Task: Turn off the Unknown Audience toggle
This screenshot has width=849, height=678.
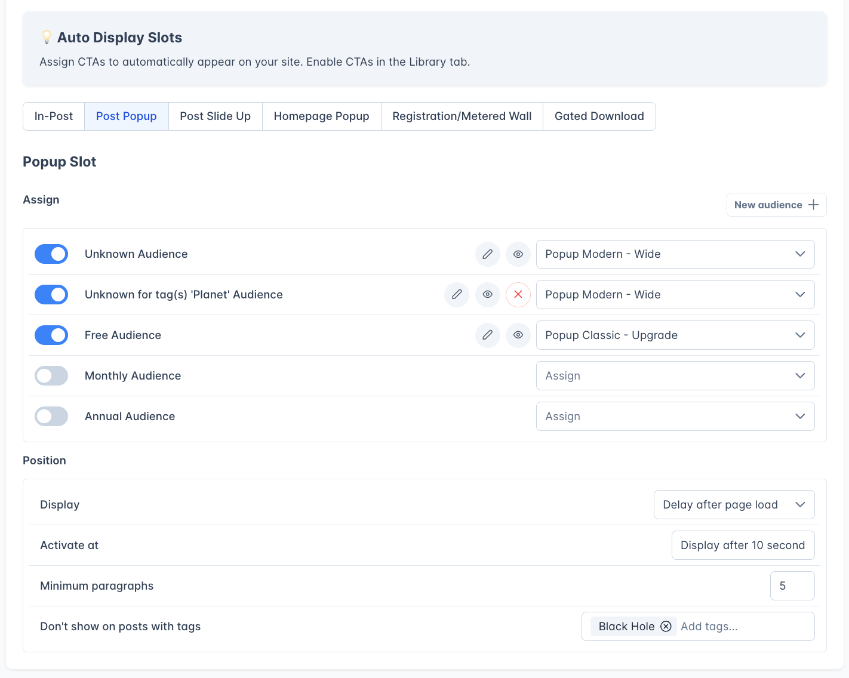Action: point(51,254)
